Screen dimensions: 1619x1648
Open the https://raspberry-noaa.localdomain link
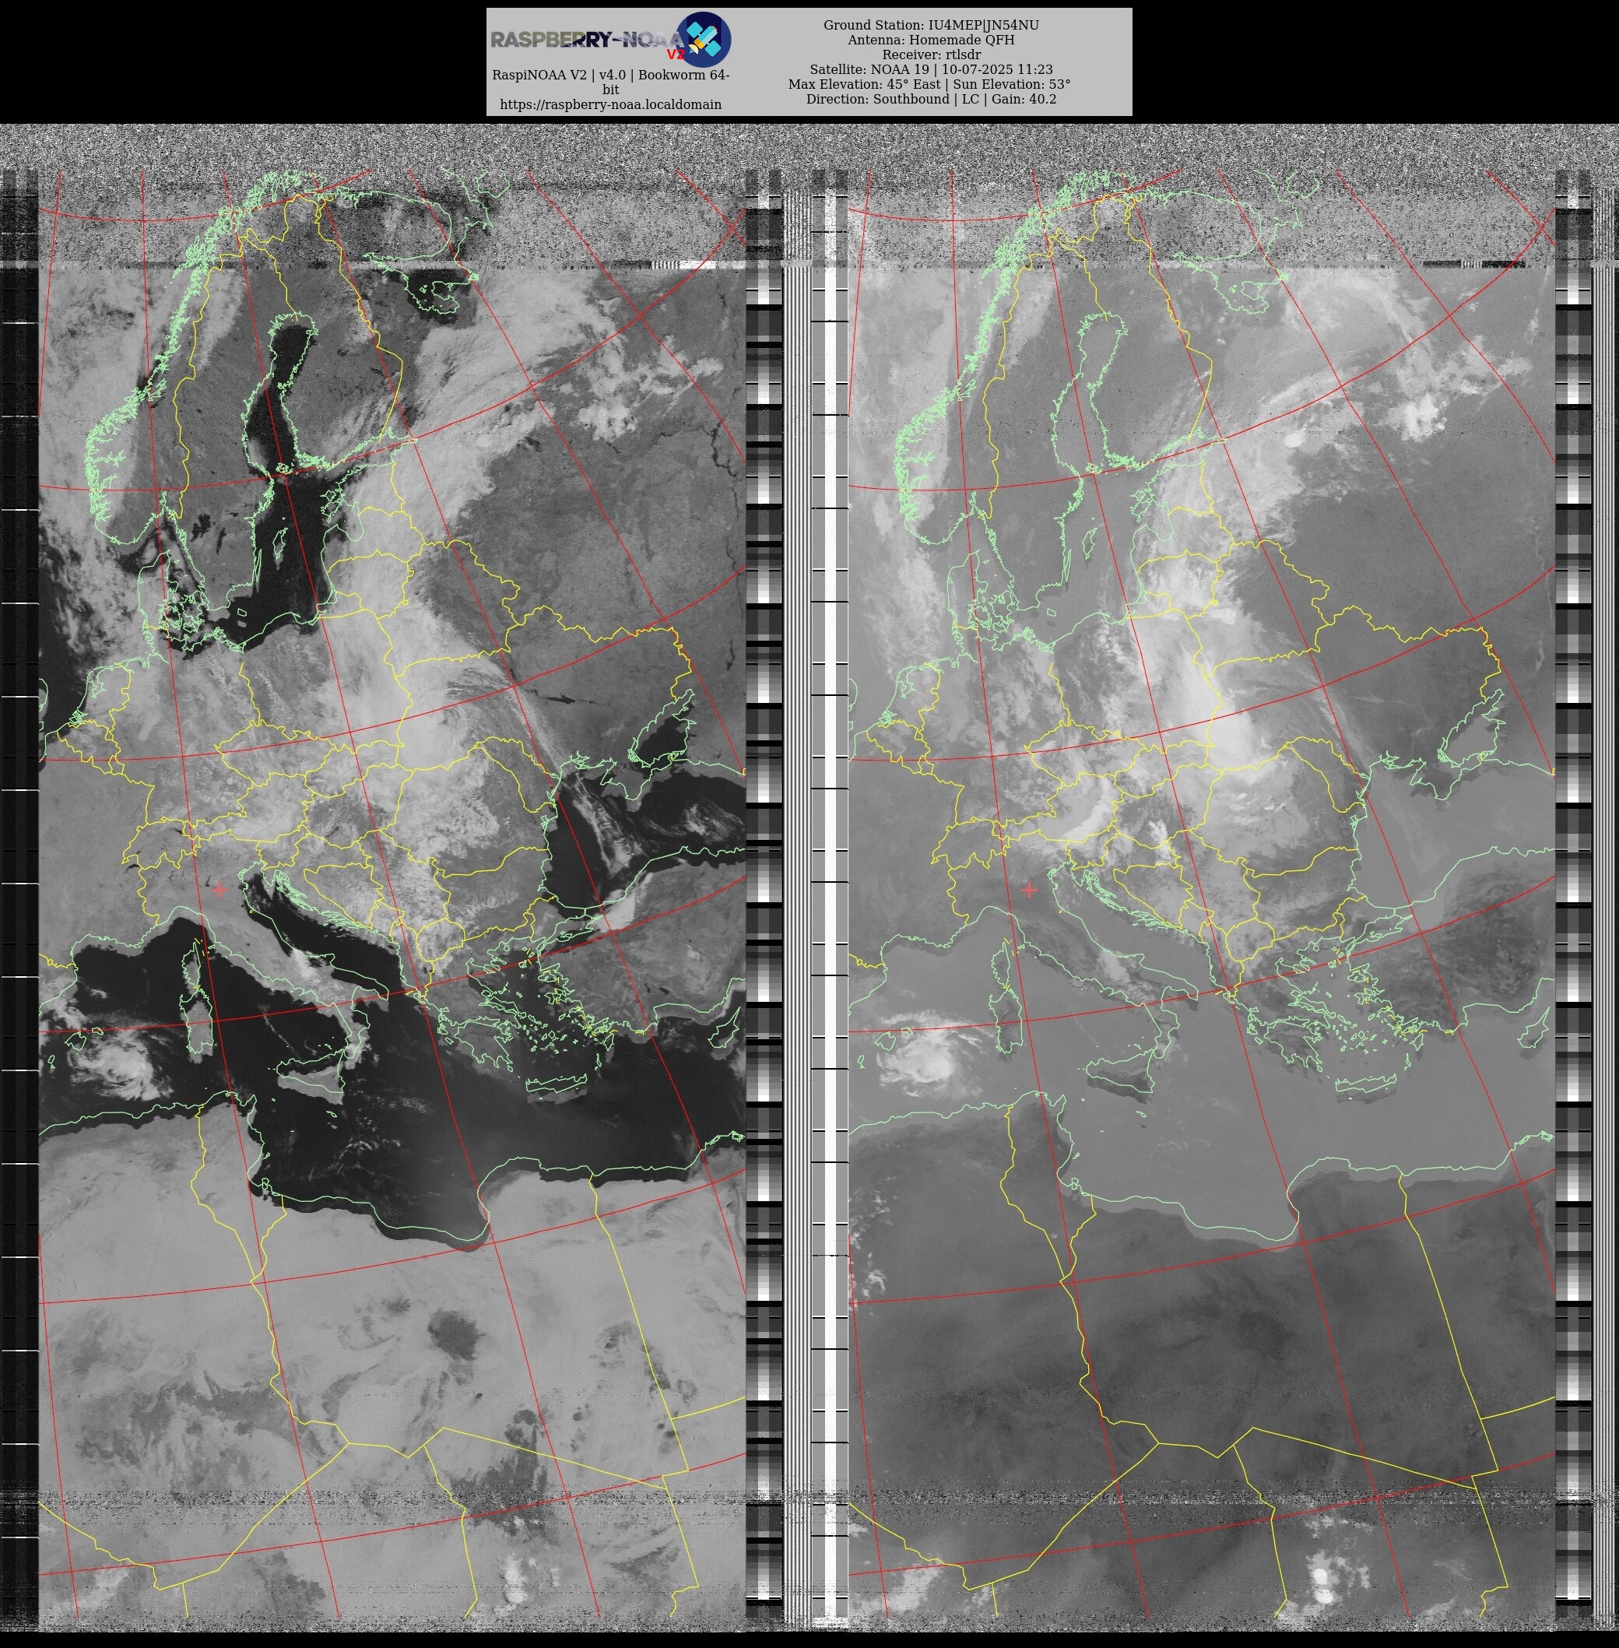(610, 104)
